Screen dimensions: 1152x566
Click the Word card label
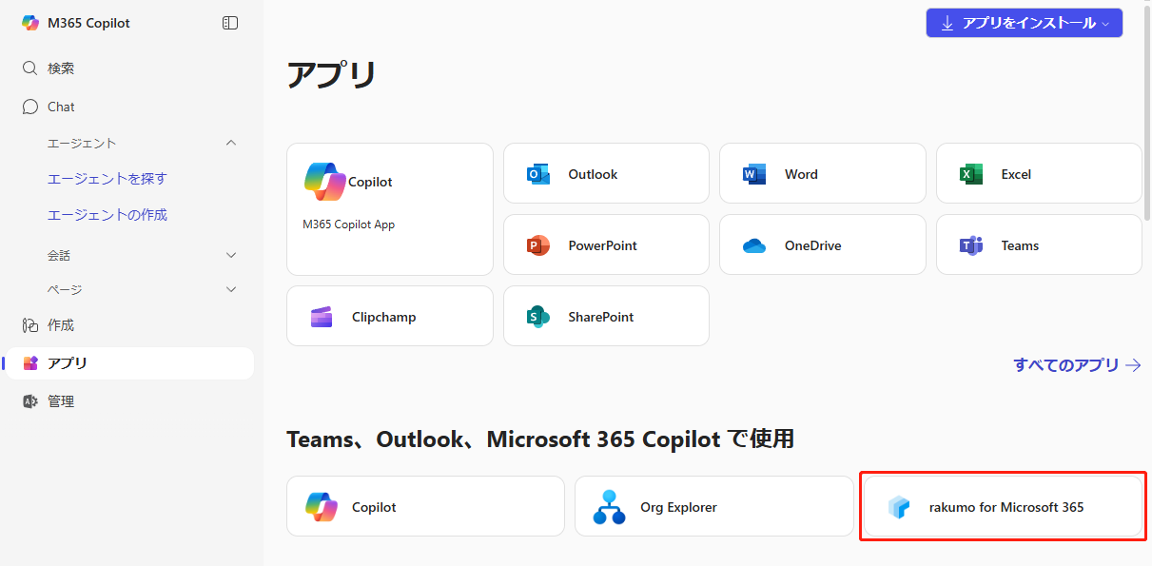[801, 174]
